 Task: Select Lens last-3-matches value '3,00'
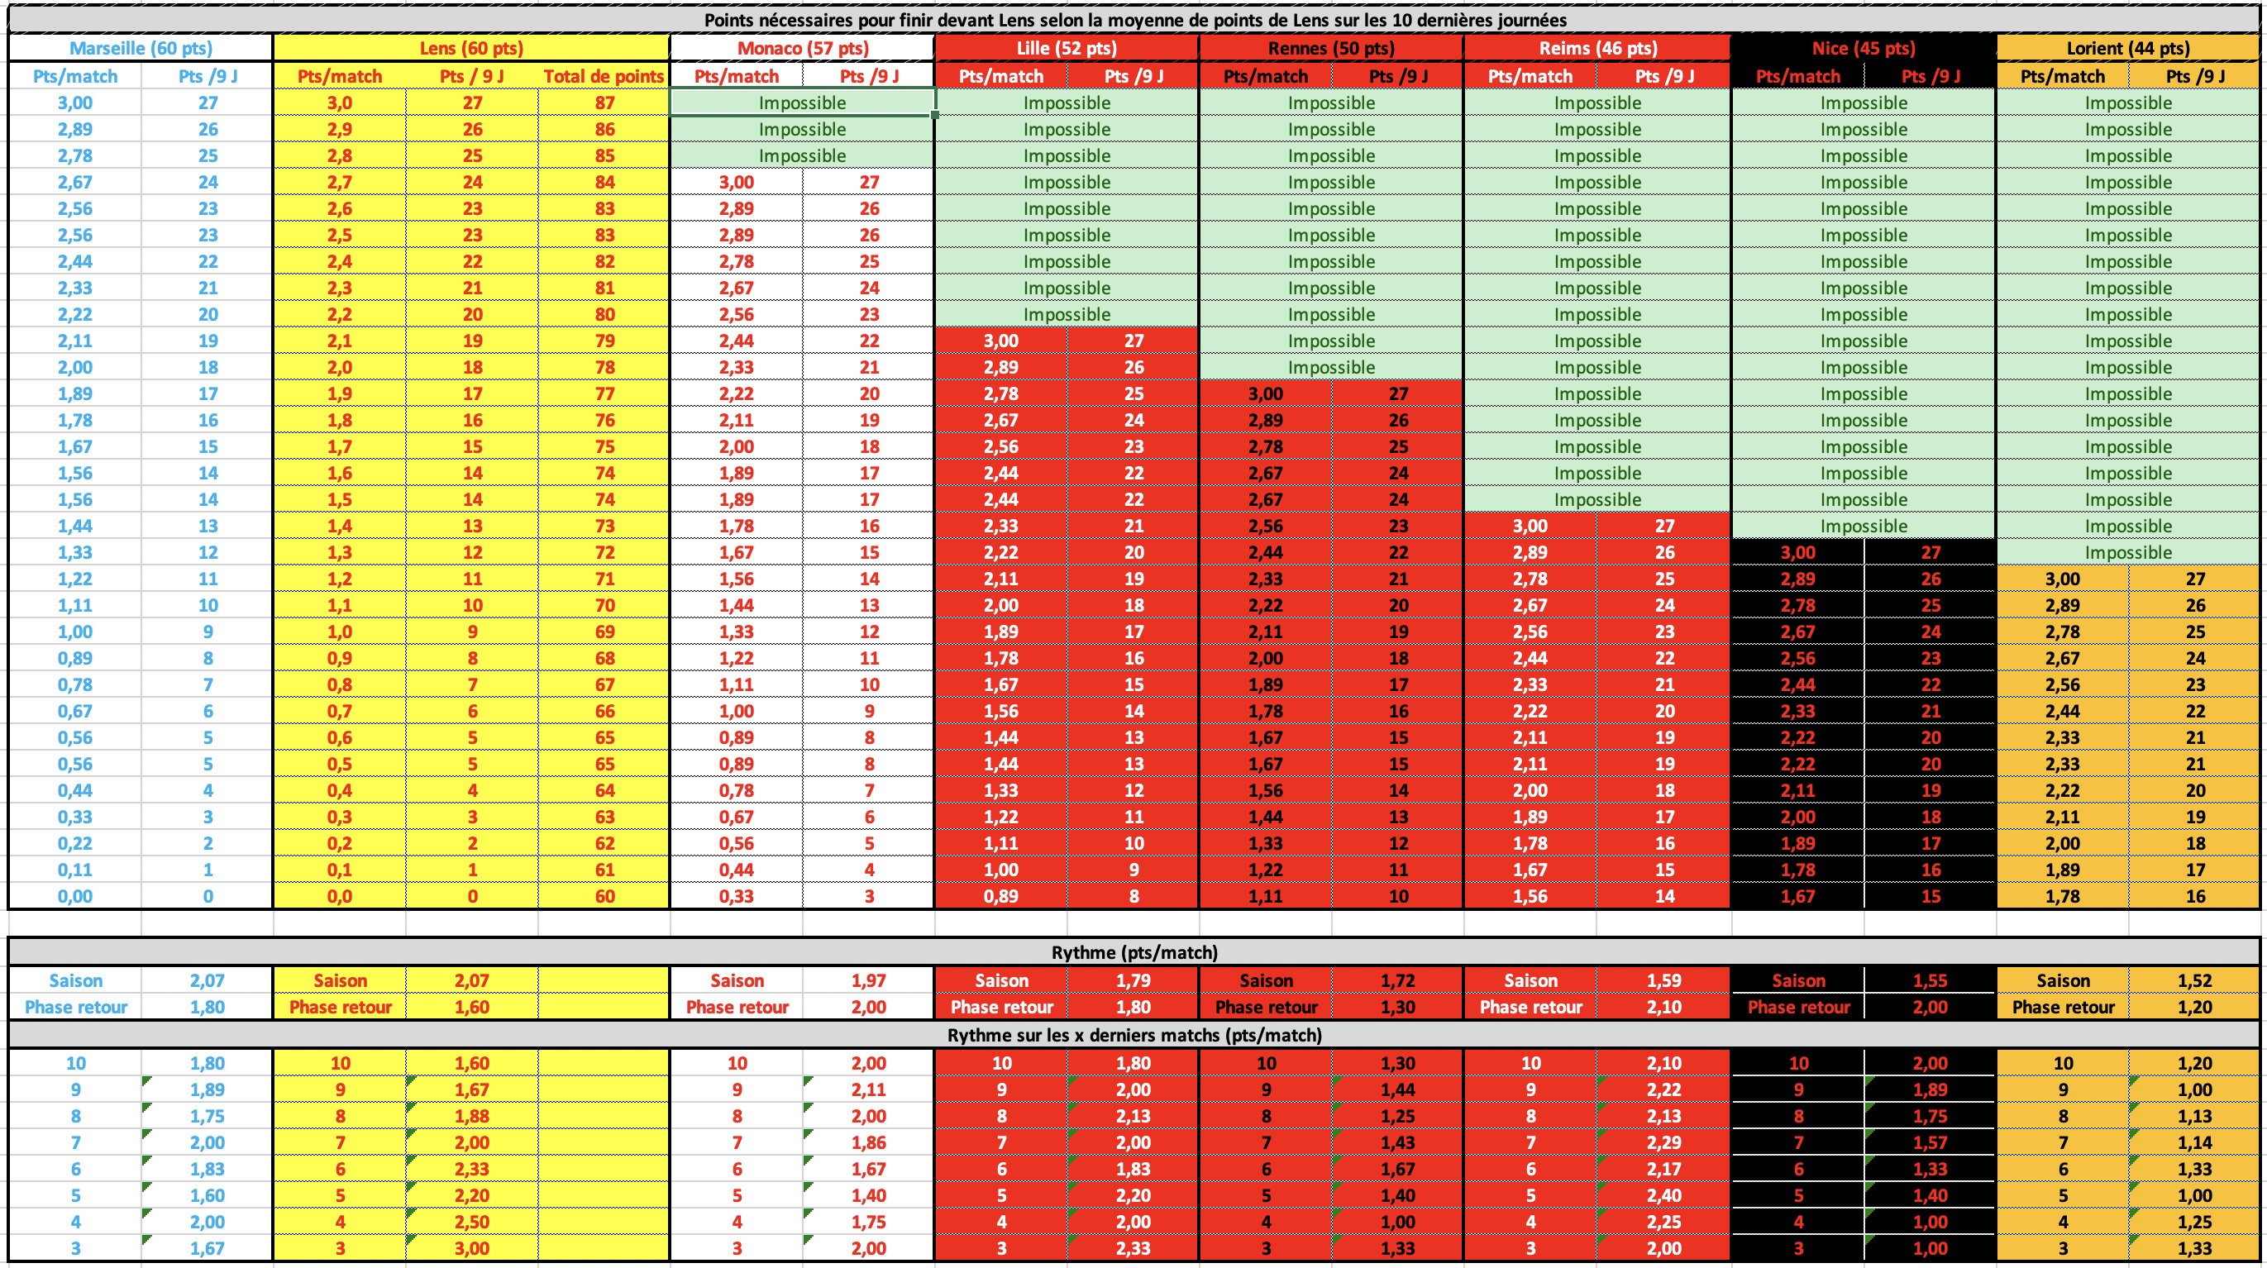[472, 1248]
